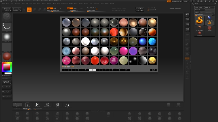The height and width of the screenshot is (122, 218).
Task: Switch to MegaPack page 6
Action: coord(99,70)
